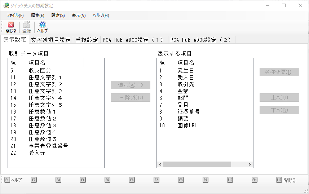
Task: Open the ファイル(F) menu
Action: (x=15, y=16)
